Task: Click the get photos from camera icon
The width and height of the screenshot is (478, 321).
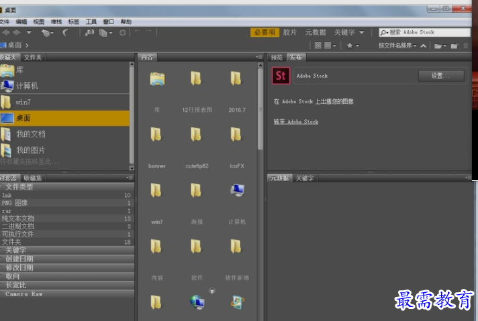Action: tap(89, 32)
